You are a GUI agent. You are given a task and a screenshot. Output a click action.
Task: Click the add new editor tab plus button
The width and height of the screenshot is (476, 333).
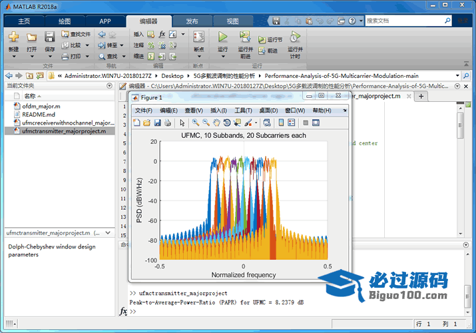(x=421, y=96)
